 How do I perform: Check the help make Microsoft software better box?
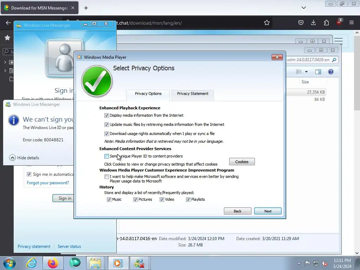[107, 177]
